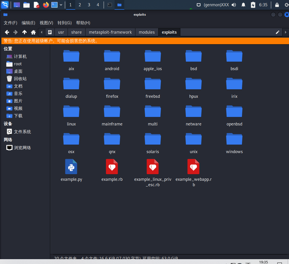Screen dimensions: 289x264
Task: Expand the terminal launcher dropdown arrow
Action: click(61, 5)
